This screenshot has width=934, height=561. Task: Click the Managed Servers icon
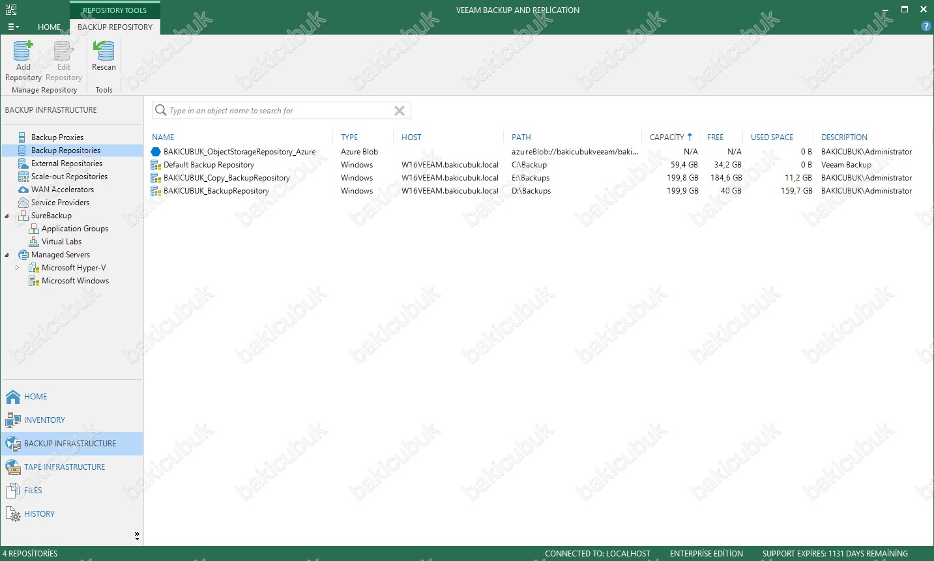point(23,255)
